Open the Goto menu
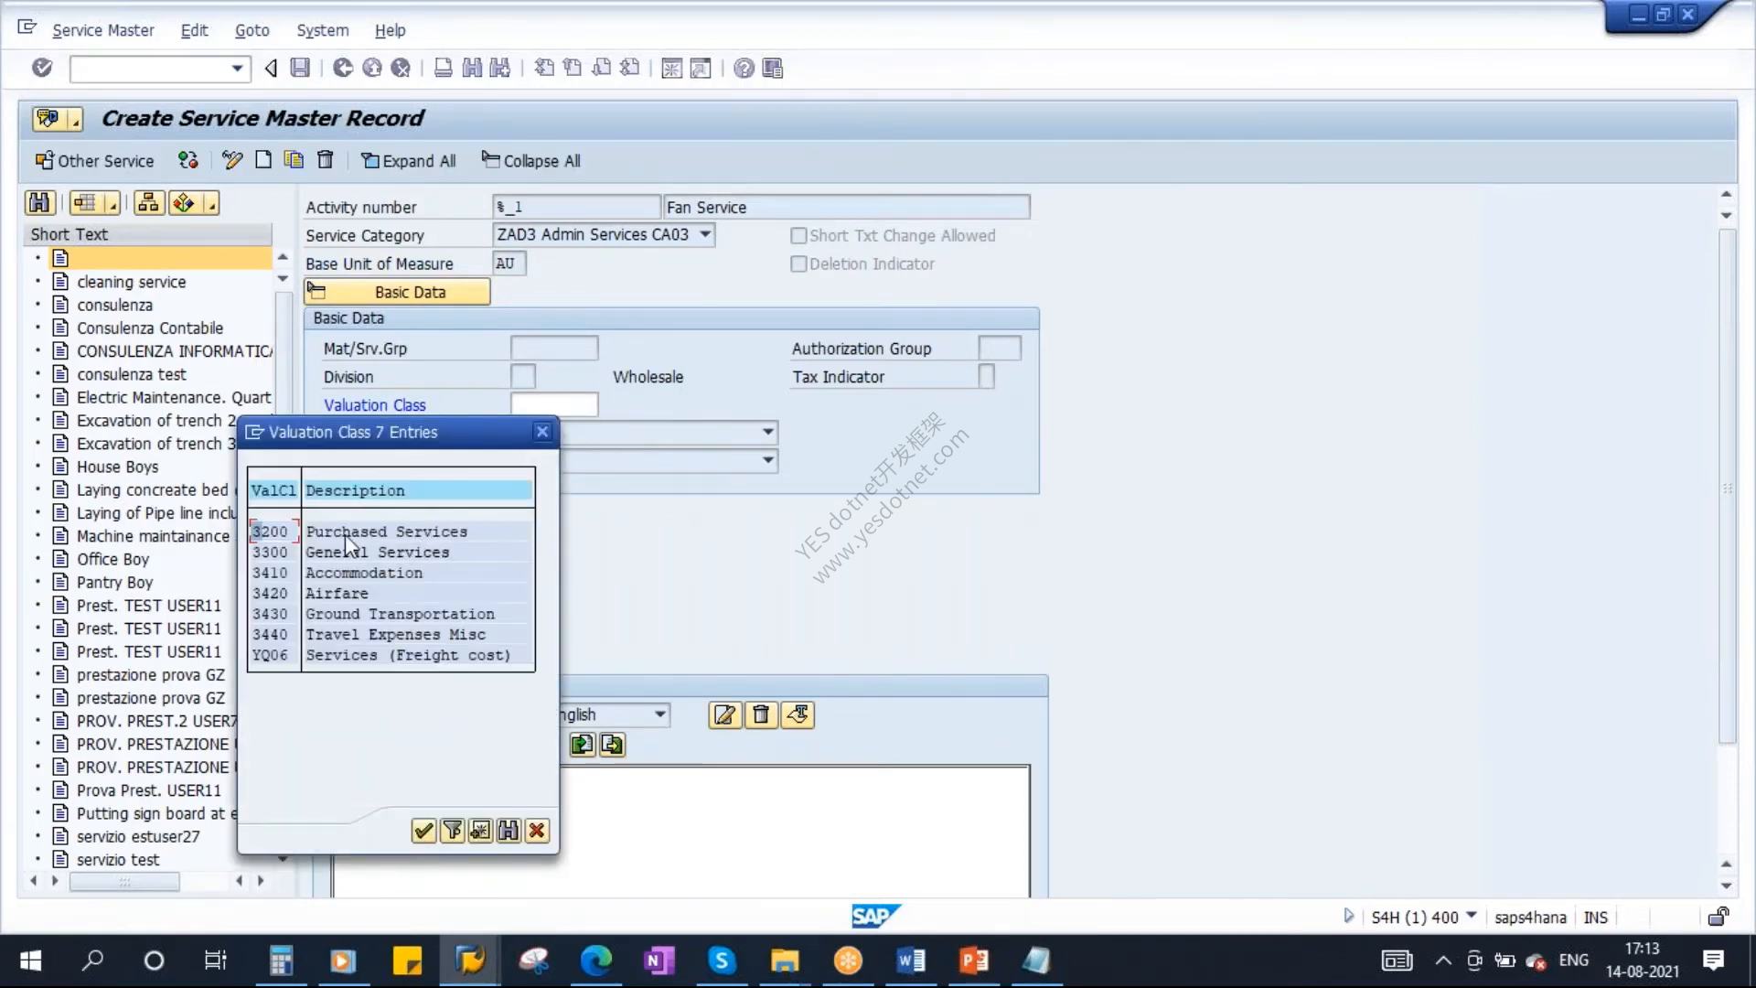The image size is (1756, 988). pyautogui.click(x=252, y=30)
